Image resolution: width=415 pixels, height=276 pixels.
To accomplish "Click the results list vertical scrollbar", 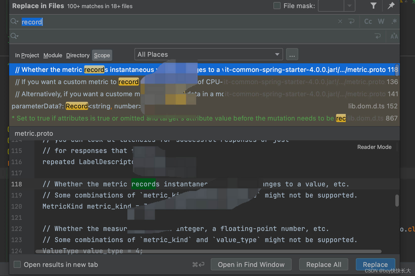I will [x=397, y=71].
